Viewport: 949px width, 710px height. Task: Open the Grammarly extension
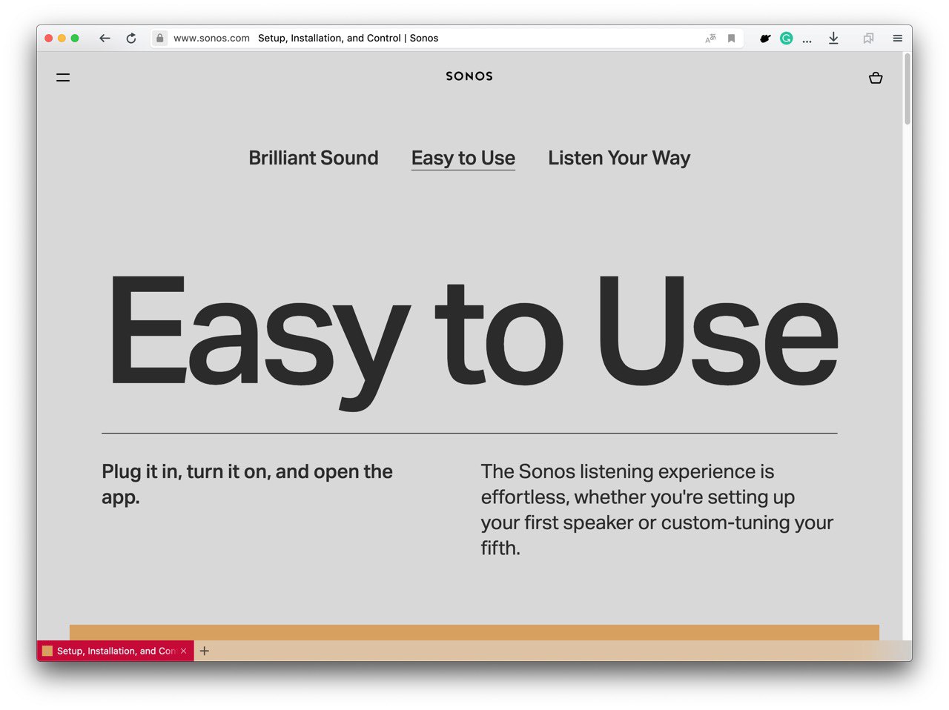(787, 39)
